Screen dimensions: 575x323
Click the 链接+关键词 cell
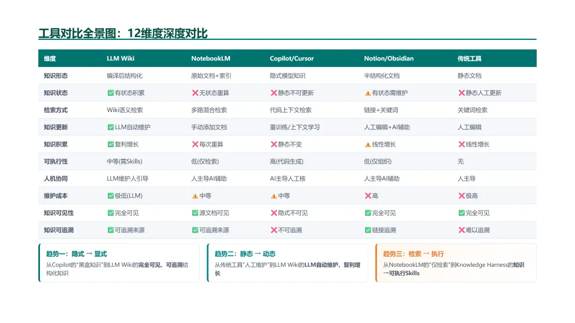click(x=381, y=110)
